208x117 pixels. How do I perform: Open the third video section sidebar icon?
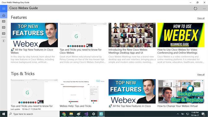click(4, 33)
